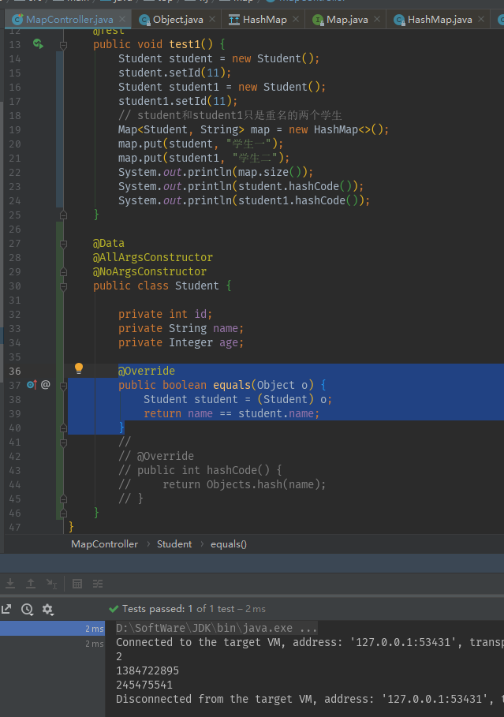This screenshot has height=717, width=504.
Task: Place cursor on 'public class Student' declaration
Action: [x=162, y=286]
